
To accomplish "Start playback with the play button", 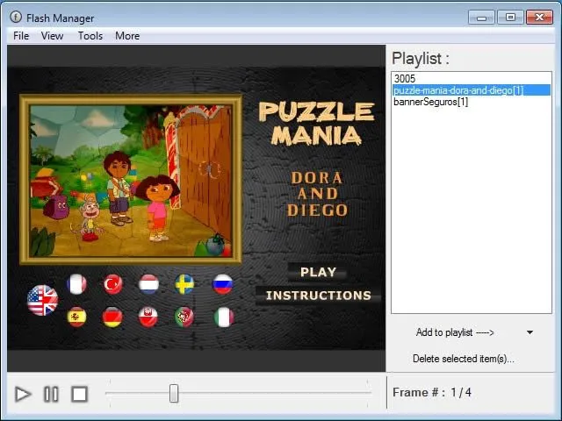I will pos(23,394).
